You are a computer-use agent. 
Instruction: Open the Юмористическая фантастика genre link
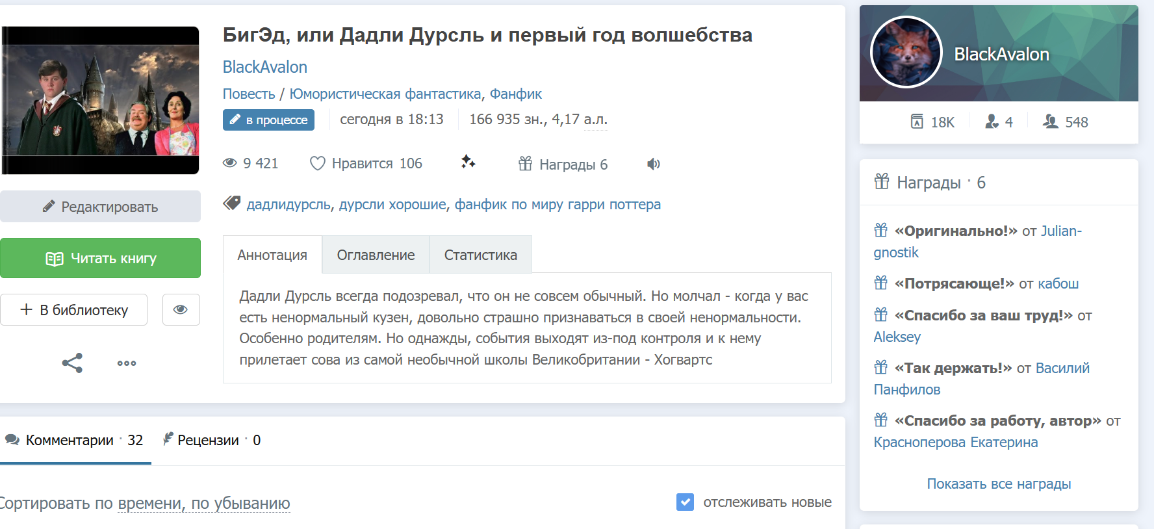click(x=385, y=94)
